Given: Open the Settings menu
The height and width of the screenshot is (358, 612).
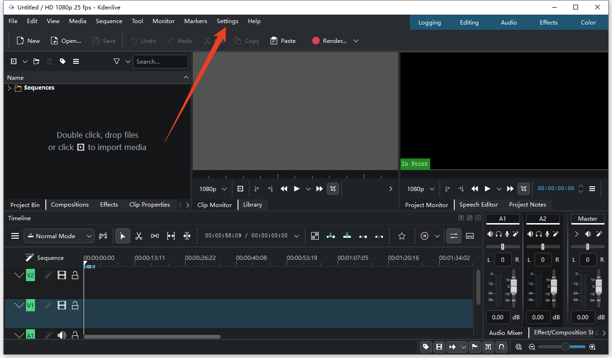Looking at the screenshot, I should tap(227, 21).
